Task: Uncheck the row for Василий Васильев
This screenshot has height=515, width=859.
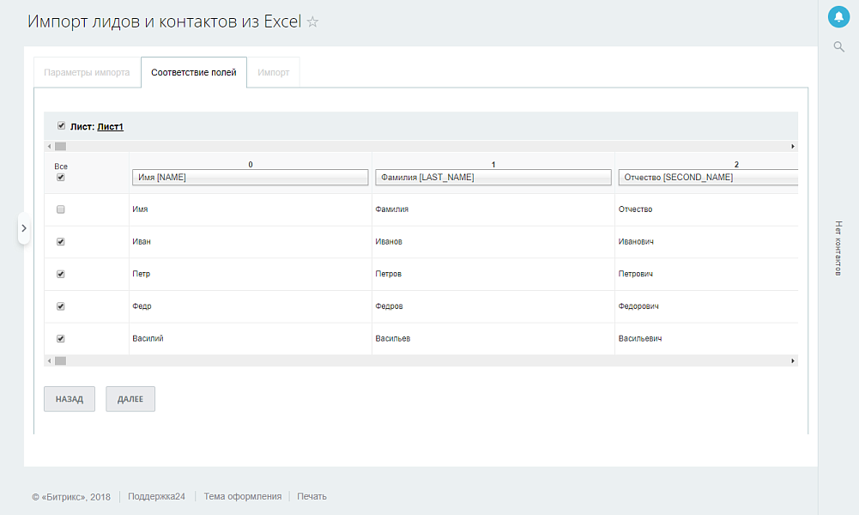Action: 60,338
